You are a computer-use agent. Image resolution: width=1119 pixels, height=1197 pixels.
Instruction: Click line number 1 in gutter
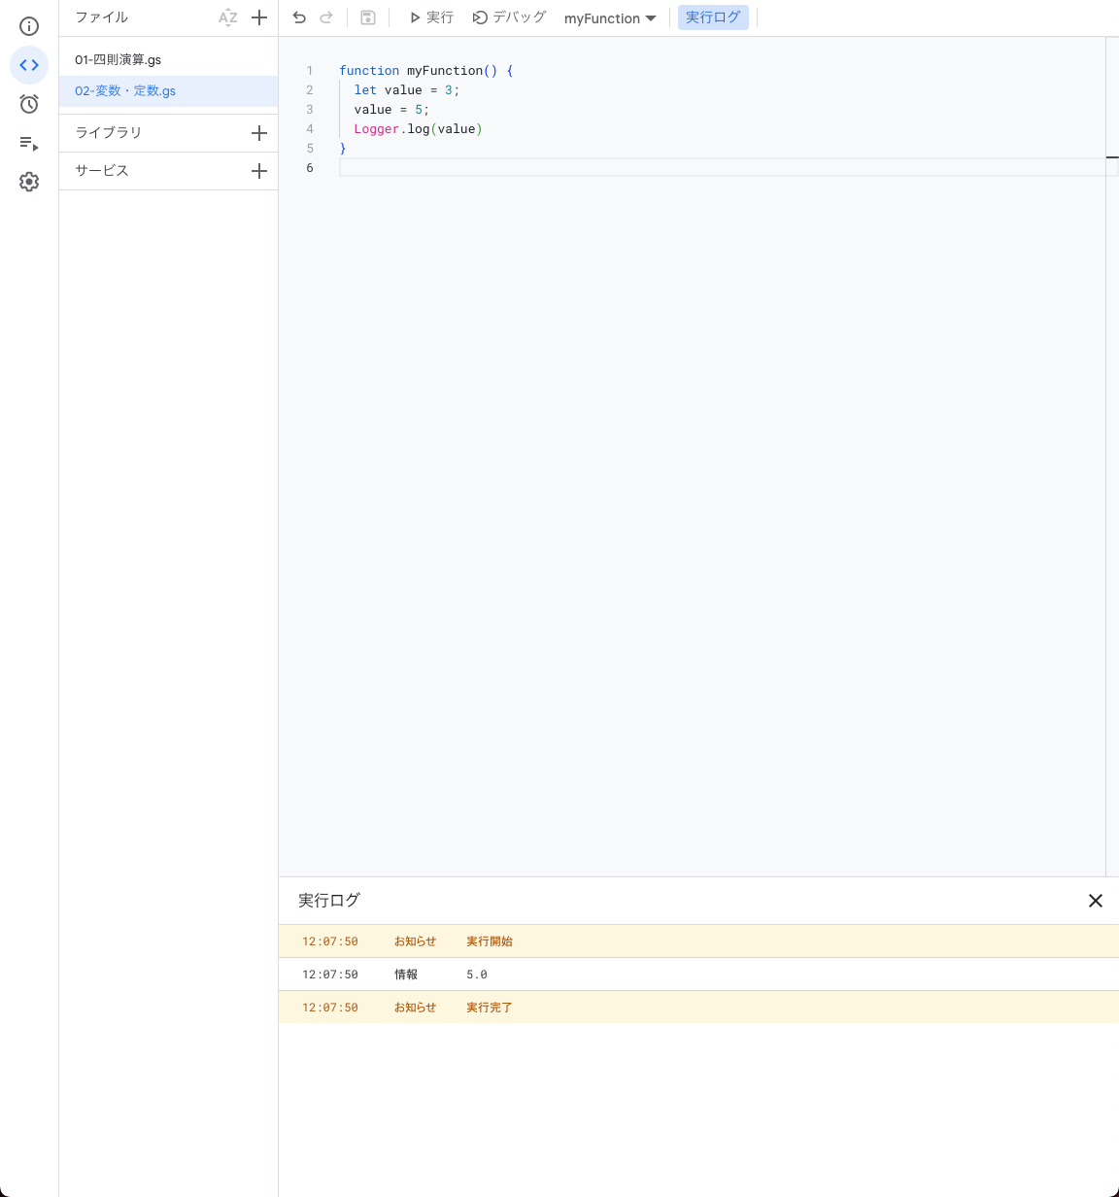click(310, 71)
